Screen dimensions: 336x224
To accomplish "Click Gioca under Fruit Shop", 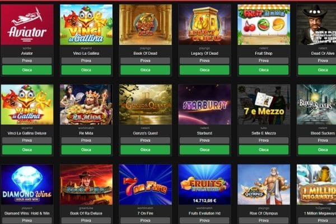I will (x=264, y=70).
